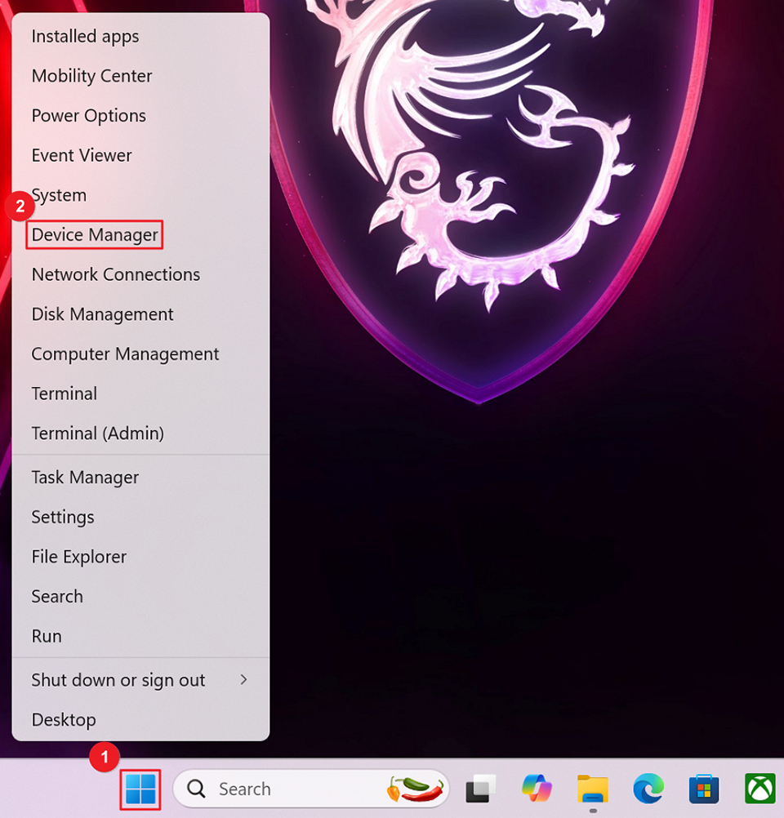
Task: Launch Disk Management
Action: (140, 314)
